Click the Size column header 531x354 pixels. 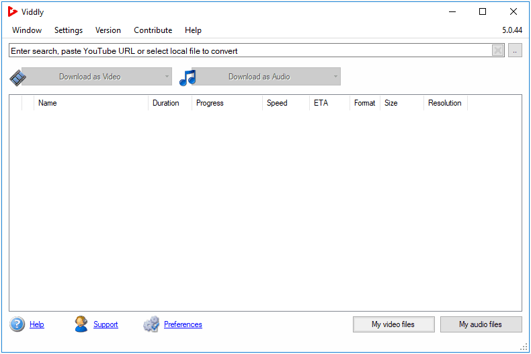pyautogui.click(x=402, y=103)
